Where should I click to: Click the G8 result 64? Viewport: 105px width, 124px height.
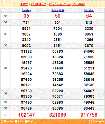89,16
